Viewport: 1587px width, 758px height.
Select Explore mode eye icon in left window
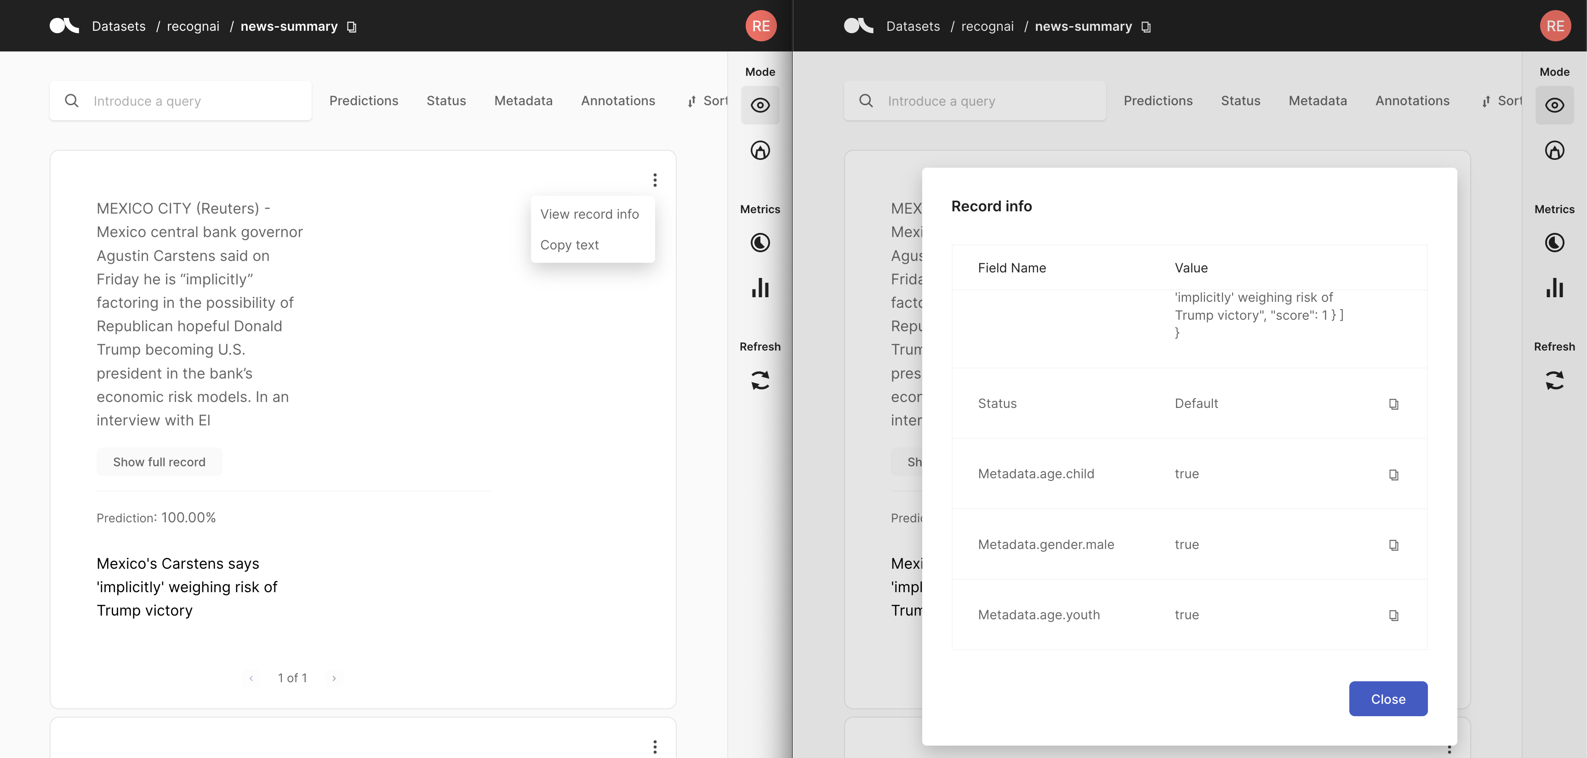click(760, 105)
